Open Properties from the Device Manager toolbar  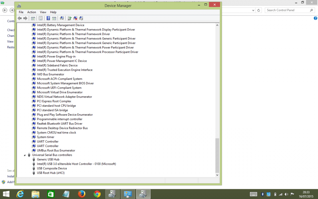(41, 18)
